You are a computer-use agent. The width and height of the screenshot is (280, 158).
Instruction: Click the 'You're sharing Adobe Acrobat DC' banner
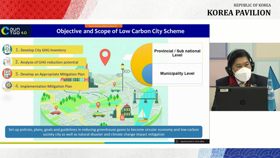104,26
